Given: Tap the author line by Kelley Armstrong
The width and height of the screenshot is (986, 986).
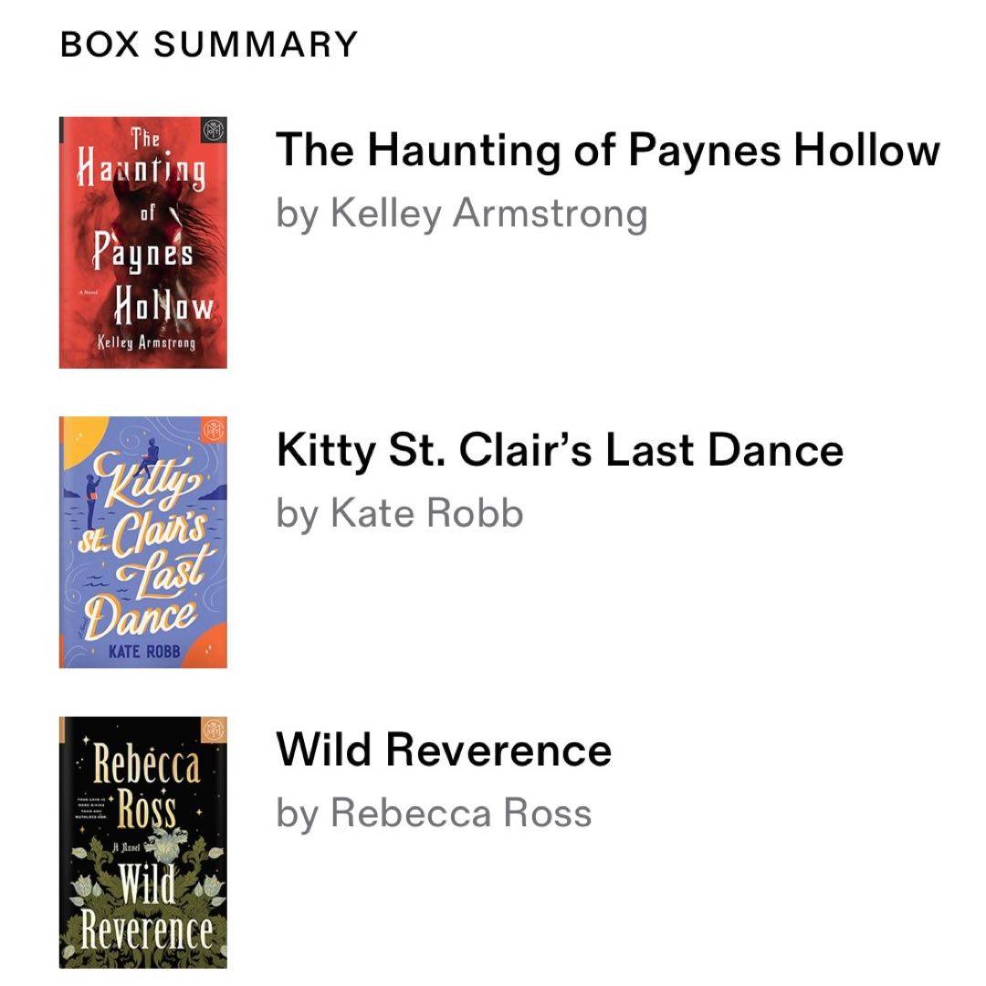Looking at the screenshot, I should [x=461, y=213].
